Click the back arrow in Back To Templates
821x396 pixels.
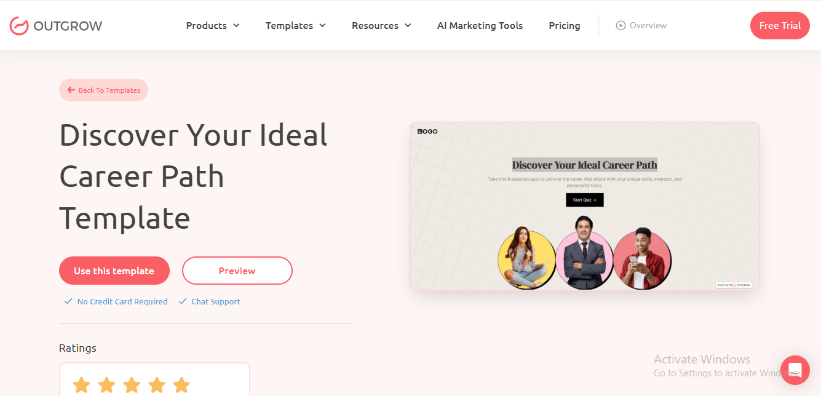point(71,90)
